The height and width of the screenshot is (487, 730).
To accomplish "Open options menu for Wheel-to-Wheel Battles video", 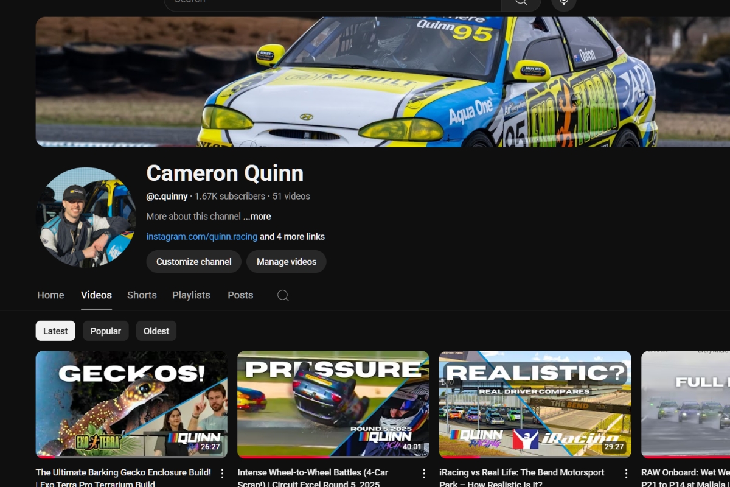I will (x=424, y=473).
